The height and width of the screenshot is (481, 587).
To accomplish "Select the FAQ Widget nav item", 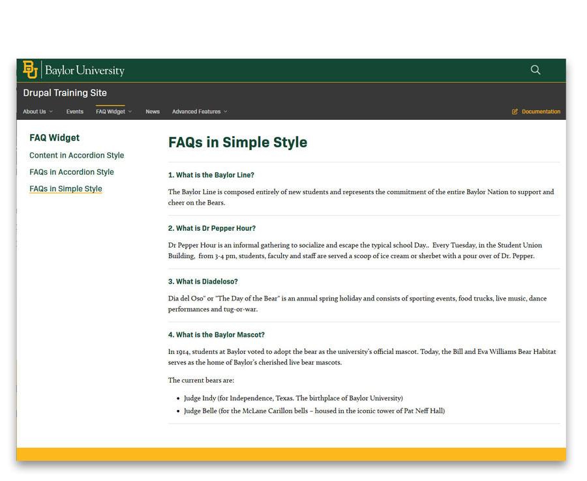I will tap(110, 111).
